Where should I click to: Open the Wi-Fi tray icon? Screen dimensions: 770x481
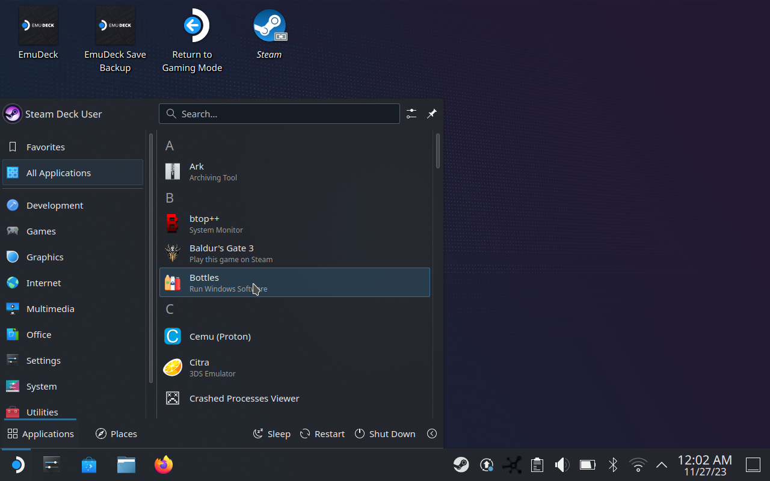click(638, 465)
